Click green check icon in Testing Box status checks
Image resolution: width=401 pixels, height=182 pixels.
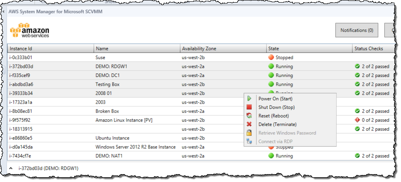(x=357, y=84)
